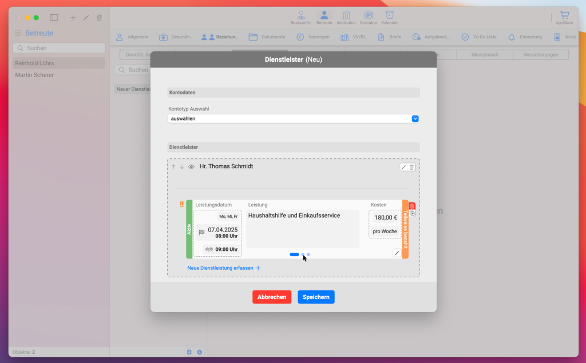Edit Hr. Thomas Schmidt with the pencil icon
This screenshot has height=363, width=586.
tap(403, 167)
